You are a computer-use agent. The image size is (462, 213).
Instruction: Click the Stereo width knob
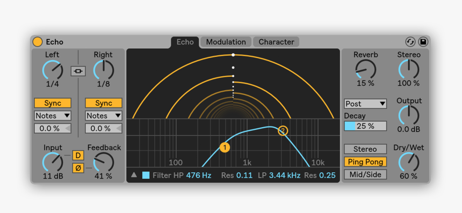tap(409, 69)
